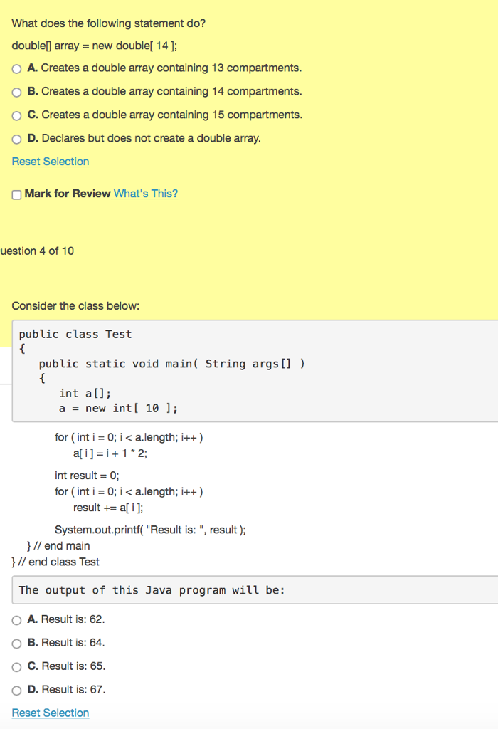Choose option D, Result is: 67
Viewport: 498px width, 729px height.
pyautogui.click(x=17, y=691)
